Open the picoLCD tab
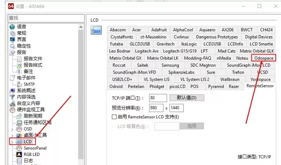 [x=177, y=87]
